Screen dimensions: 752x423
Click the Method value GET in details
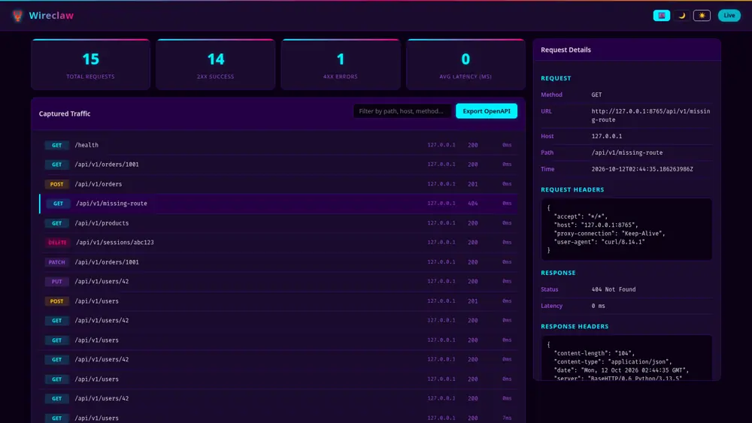[596, 95]
